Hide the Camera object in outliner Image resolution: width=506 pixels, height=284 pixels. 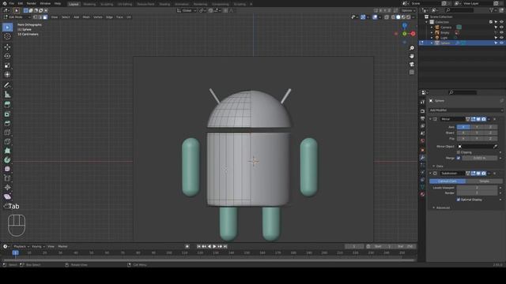pyautogui.click(x=501, y=28)
